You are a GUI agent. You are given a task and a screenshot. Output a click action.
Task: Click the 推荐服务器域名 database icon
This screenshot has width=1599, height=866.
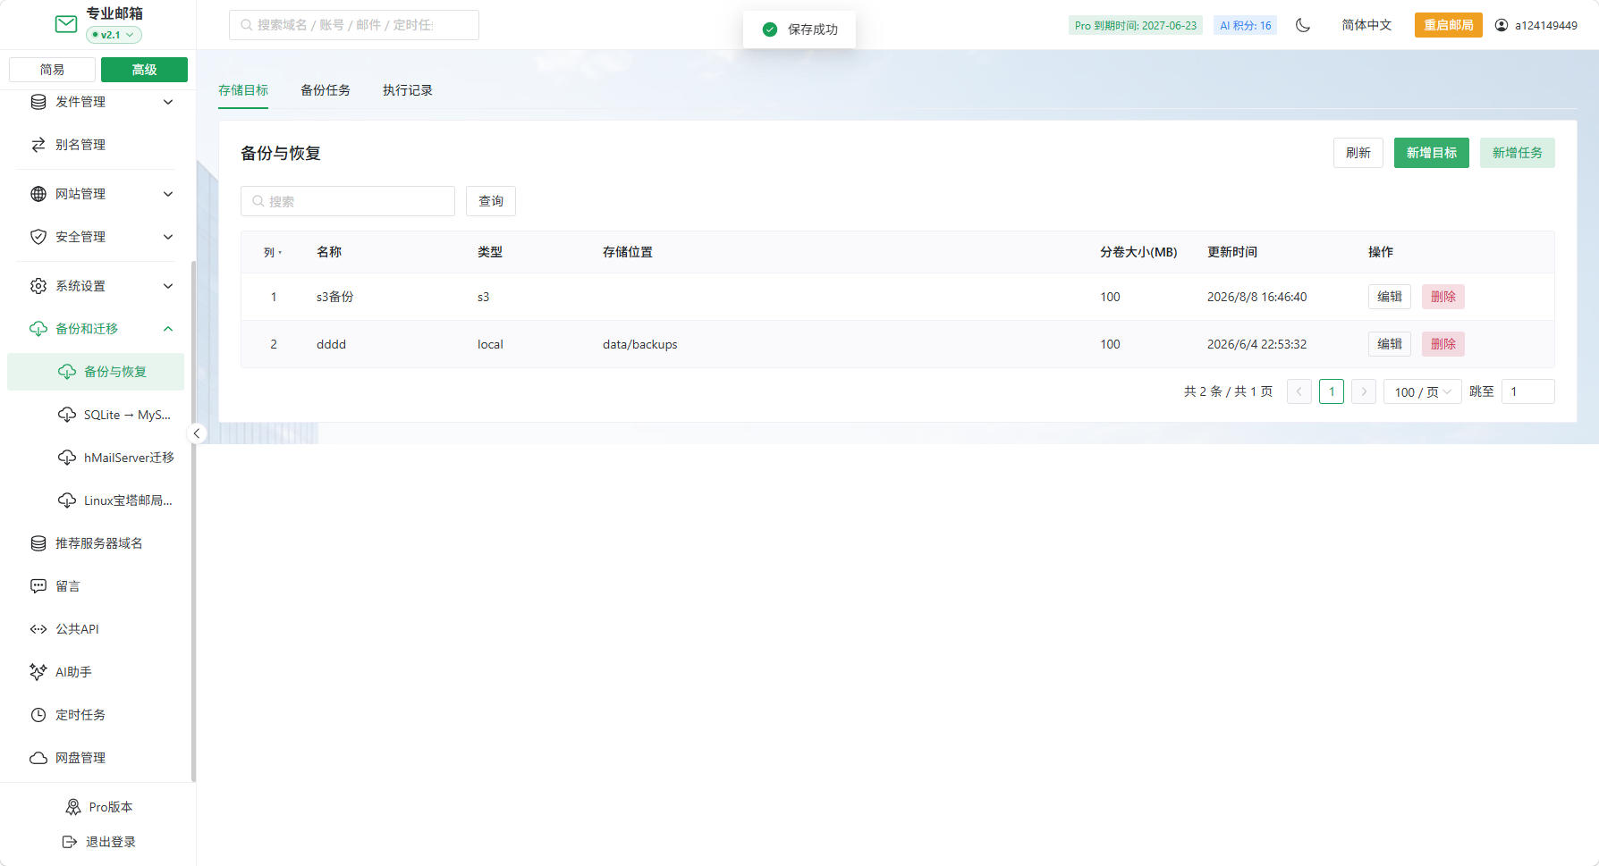click(38, 543)
